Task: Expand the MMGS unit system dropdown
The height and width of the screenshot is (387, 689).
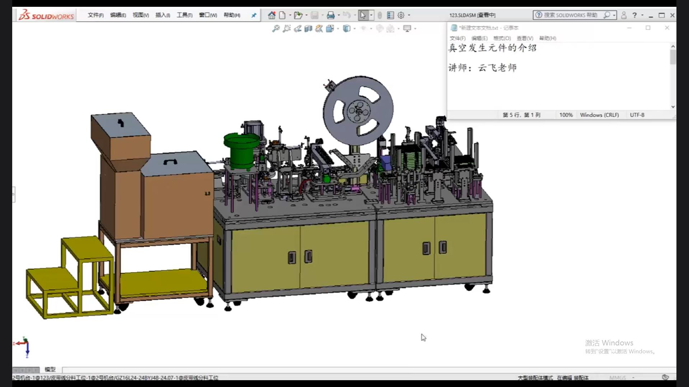Action: (x=633, y=378)
